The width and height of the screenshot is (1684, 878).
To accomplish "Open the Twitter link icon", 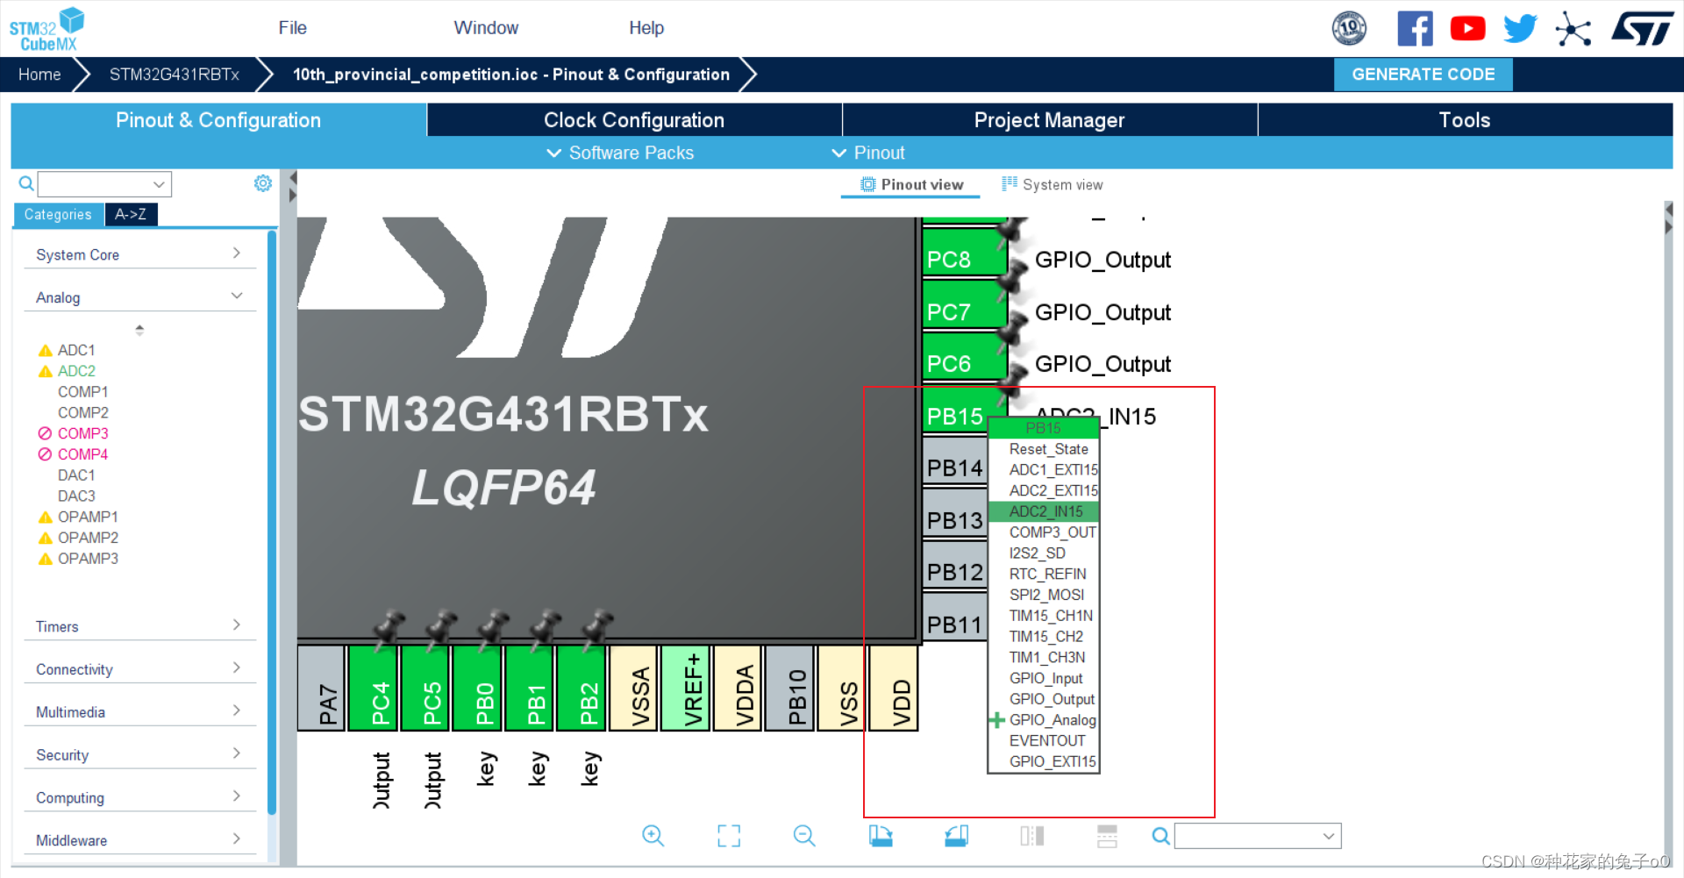I will tap(1520, 29).
